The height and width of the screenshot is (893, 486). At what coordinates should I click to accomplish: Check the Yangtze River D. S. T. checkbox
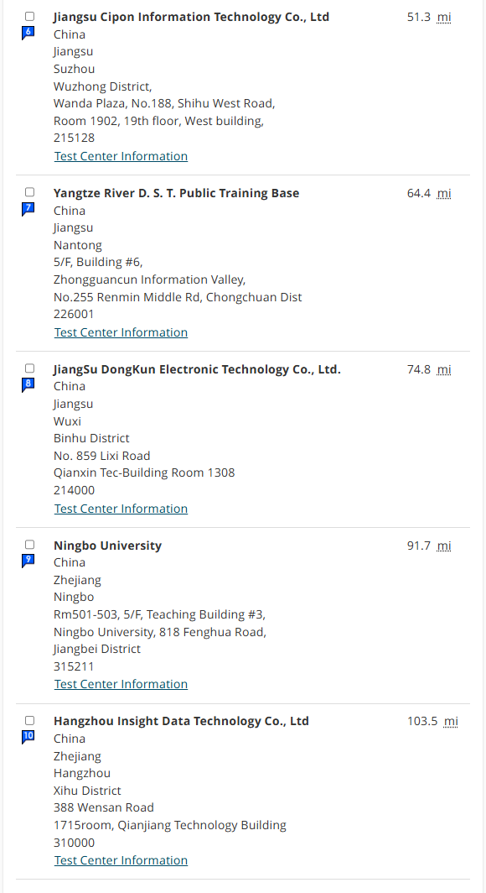[29, 192]
